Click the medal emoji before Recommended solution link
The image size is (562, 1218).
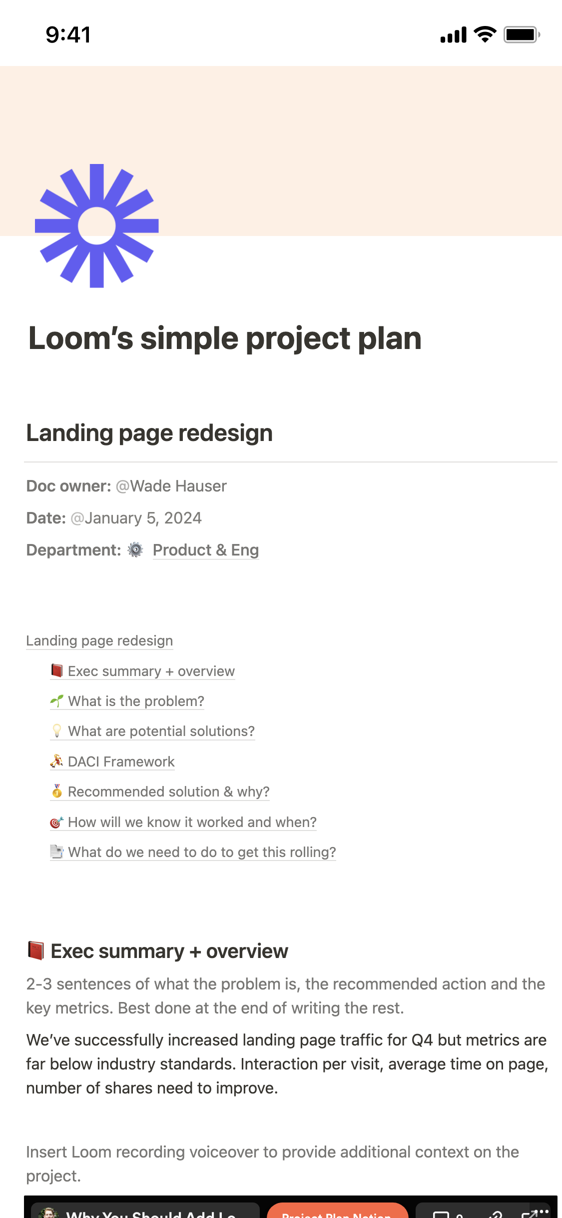point(56,791)
